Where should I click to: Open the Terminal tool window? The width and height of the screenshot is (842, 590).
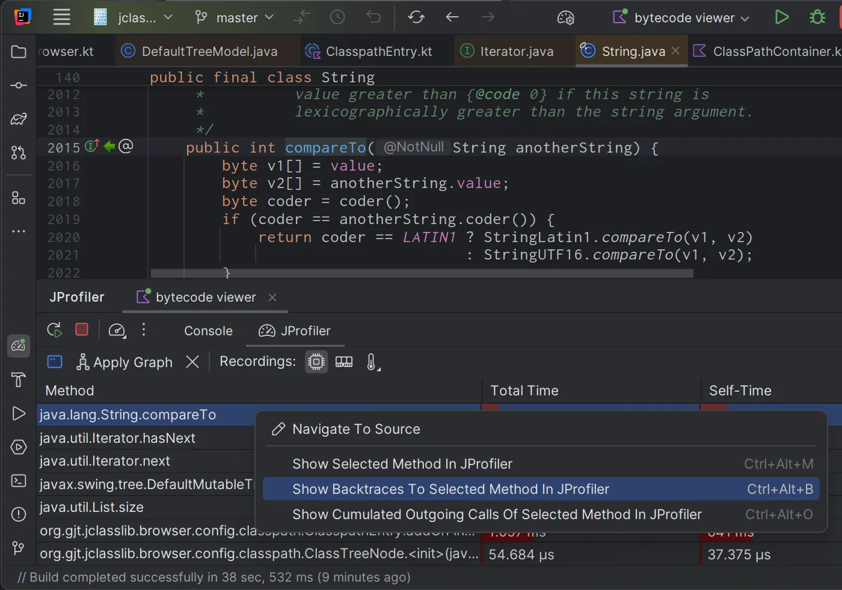click(19, 481)
